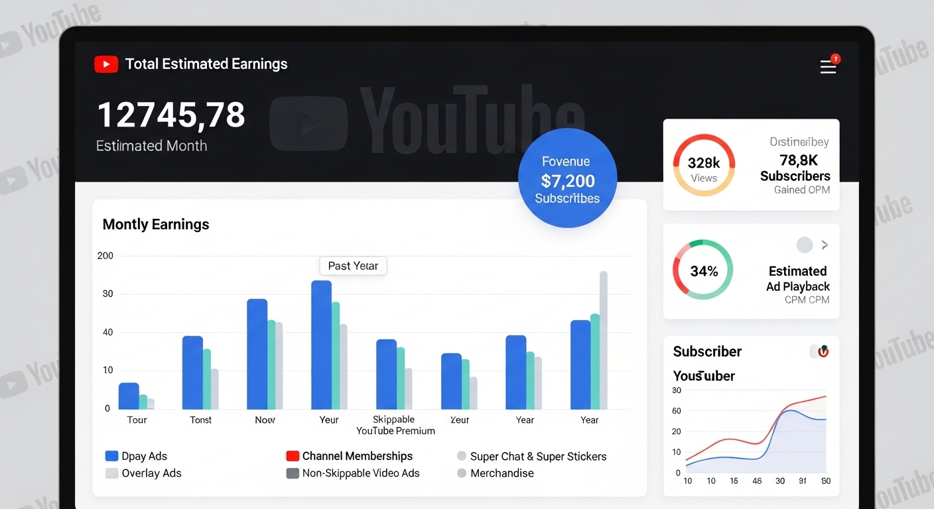Select the Skippable YouTube Premium axis label
The image size is (934, 509).
[x=395, y=425]
